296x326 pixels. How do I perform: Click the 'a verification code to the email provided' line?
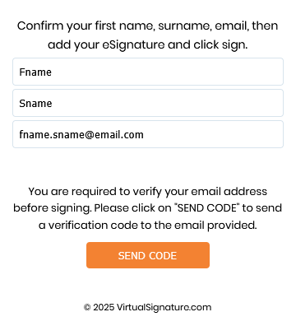[x=148, y=226]
